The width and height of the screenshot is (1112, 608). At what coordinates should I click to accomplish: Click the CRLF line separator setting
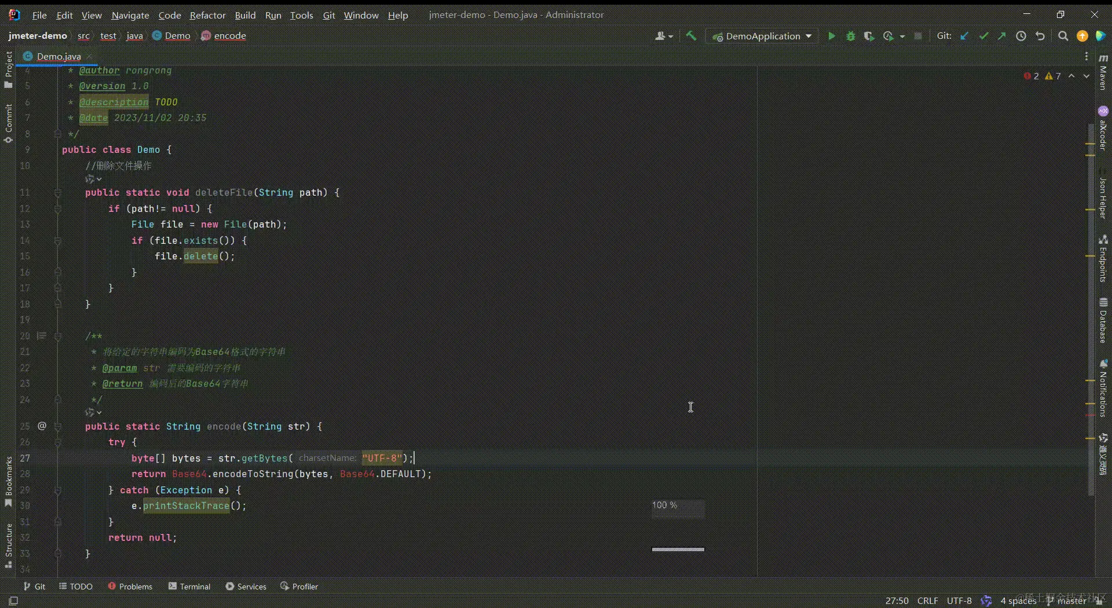[x=928, y=601]
